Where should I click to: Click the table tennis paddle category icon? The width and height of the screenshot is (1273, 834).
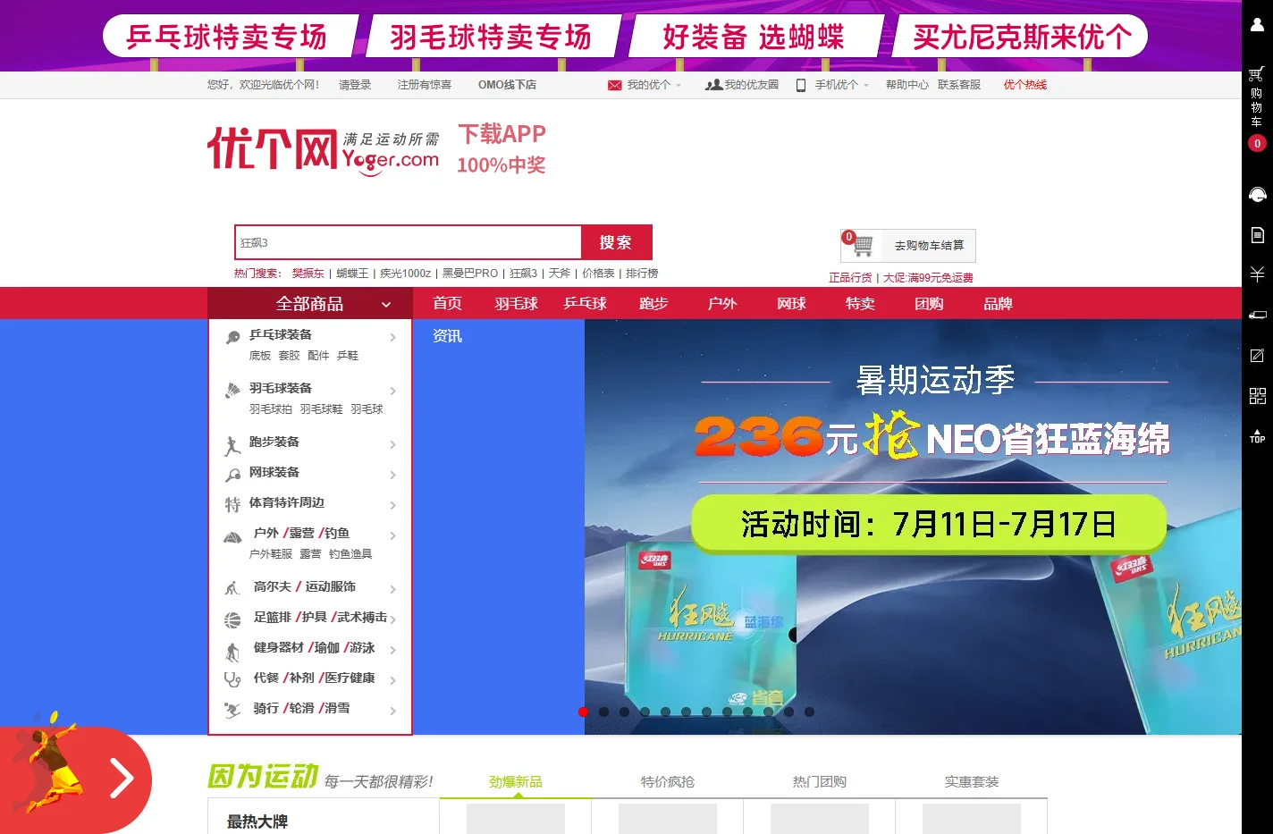tap(232, 337)
